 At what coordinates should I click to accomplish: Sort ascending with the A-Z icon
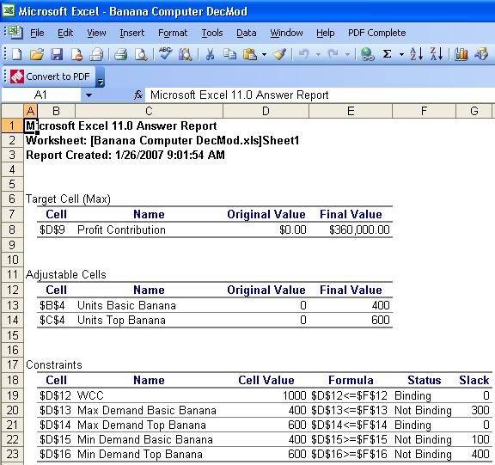[x=416, y=54]
